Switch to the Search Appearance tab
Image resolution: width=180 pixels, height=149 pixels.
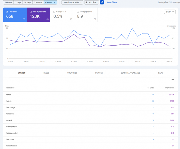coord(131,73)
